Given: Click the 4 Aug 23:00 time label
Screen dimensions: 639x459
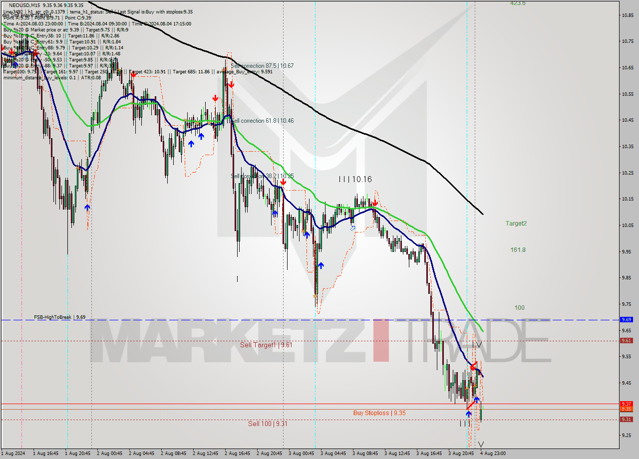Looking at the screenshot, I should click(493, 454).
